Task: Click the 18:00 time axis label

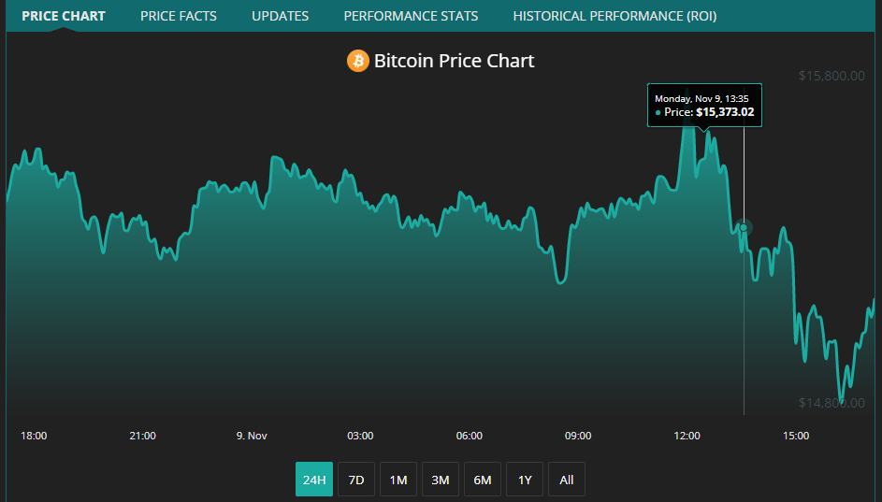Action: pyautogui.click(x=34, y=436)
